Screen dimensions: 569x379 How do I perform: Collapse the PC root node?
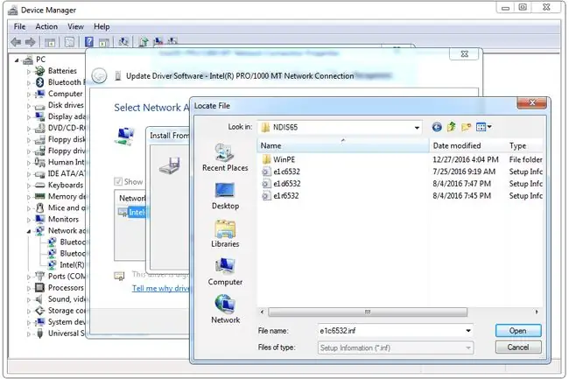pyautogui.click(x=17, y=60)
